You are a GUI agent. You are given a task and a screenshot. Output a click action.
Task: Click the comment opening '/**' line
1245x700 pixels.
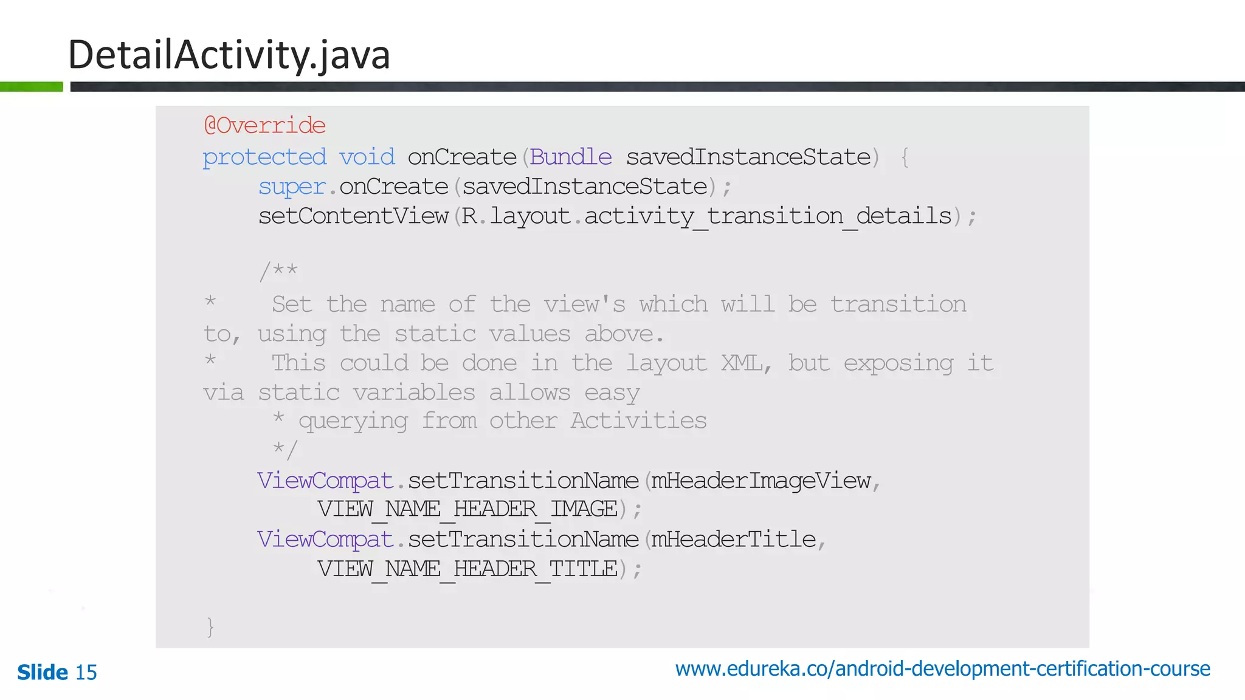(x=278, y=271)
